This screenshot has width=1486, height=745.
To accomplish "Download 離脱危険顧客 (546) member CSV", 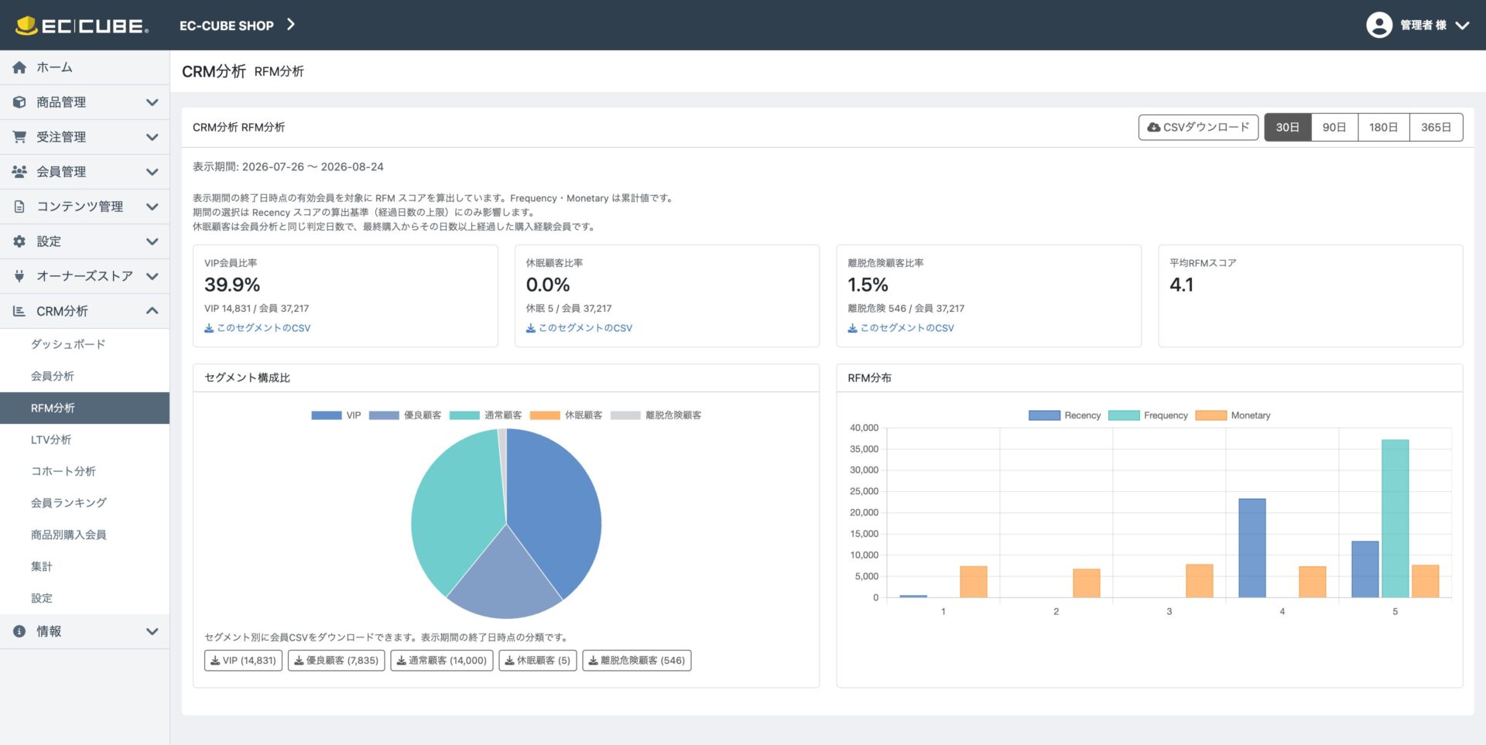I will coord(636,661).
